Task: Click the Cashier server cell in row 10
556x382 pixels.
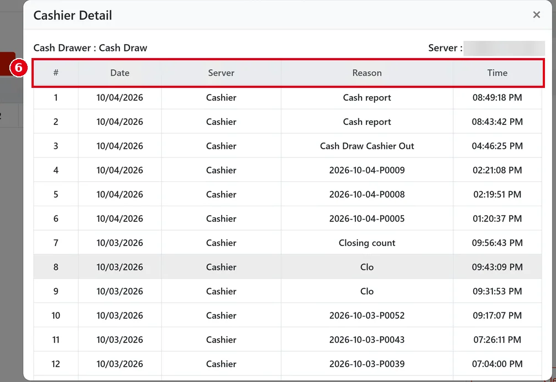Action: [221, 315]
